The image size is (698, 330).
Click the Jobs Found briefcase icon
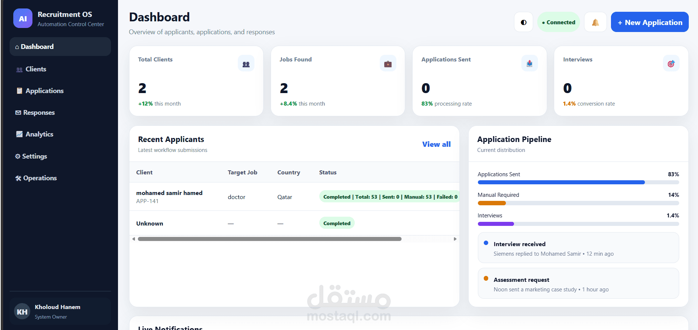tap(388, 64)
